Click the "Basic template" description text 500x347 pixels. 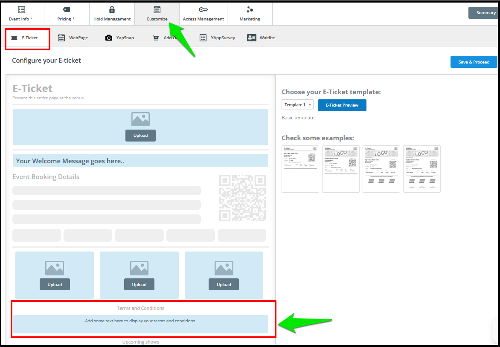coord(298,118)
